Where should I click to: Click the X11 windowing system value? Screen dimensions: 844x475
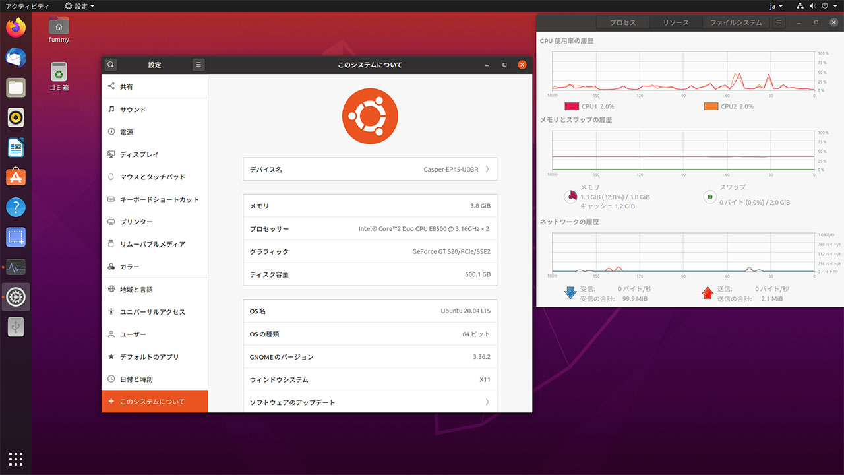485,380
